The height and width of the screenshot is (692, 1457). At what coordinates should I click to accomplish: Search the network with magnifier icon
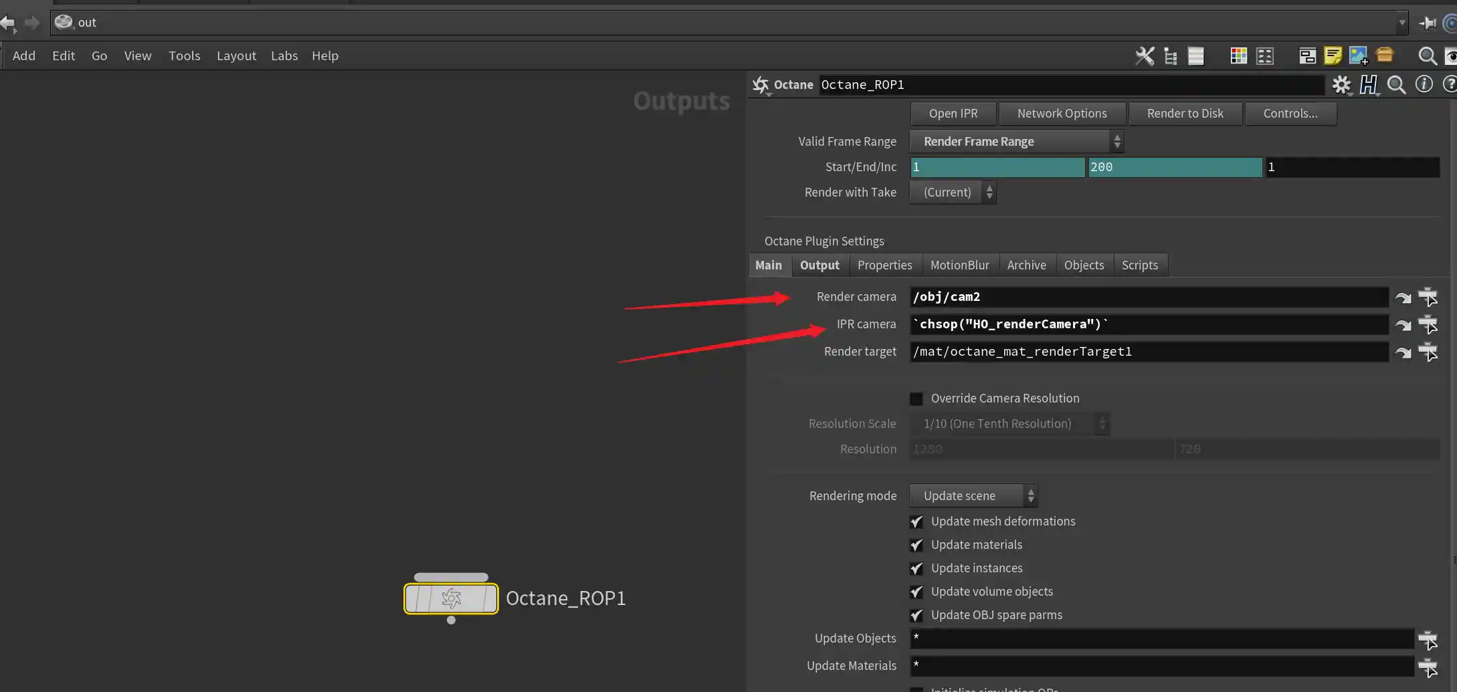click(x=1428, y=56)
